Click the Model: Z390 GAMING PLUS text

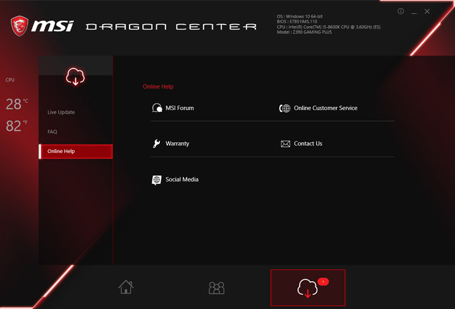click(x=304, y=32)
